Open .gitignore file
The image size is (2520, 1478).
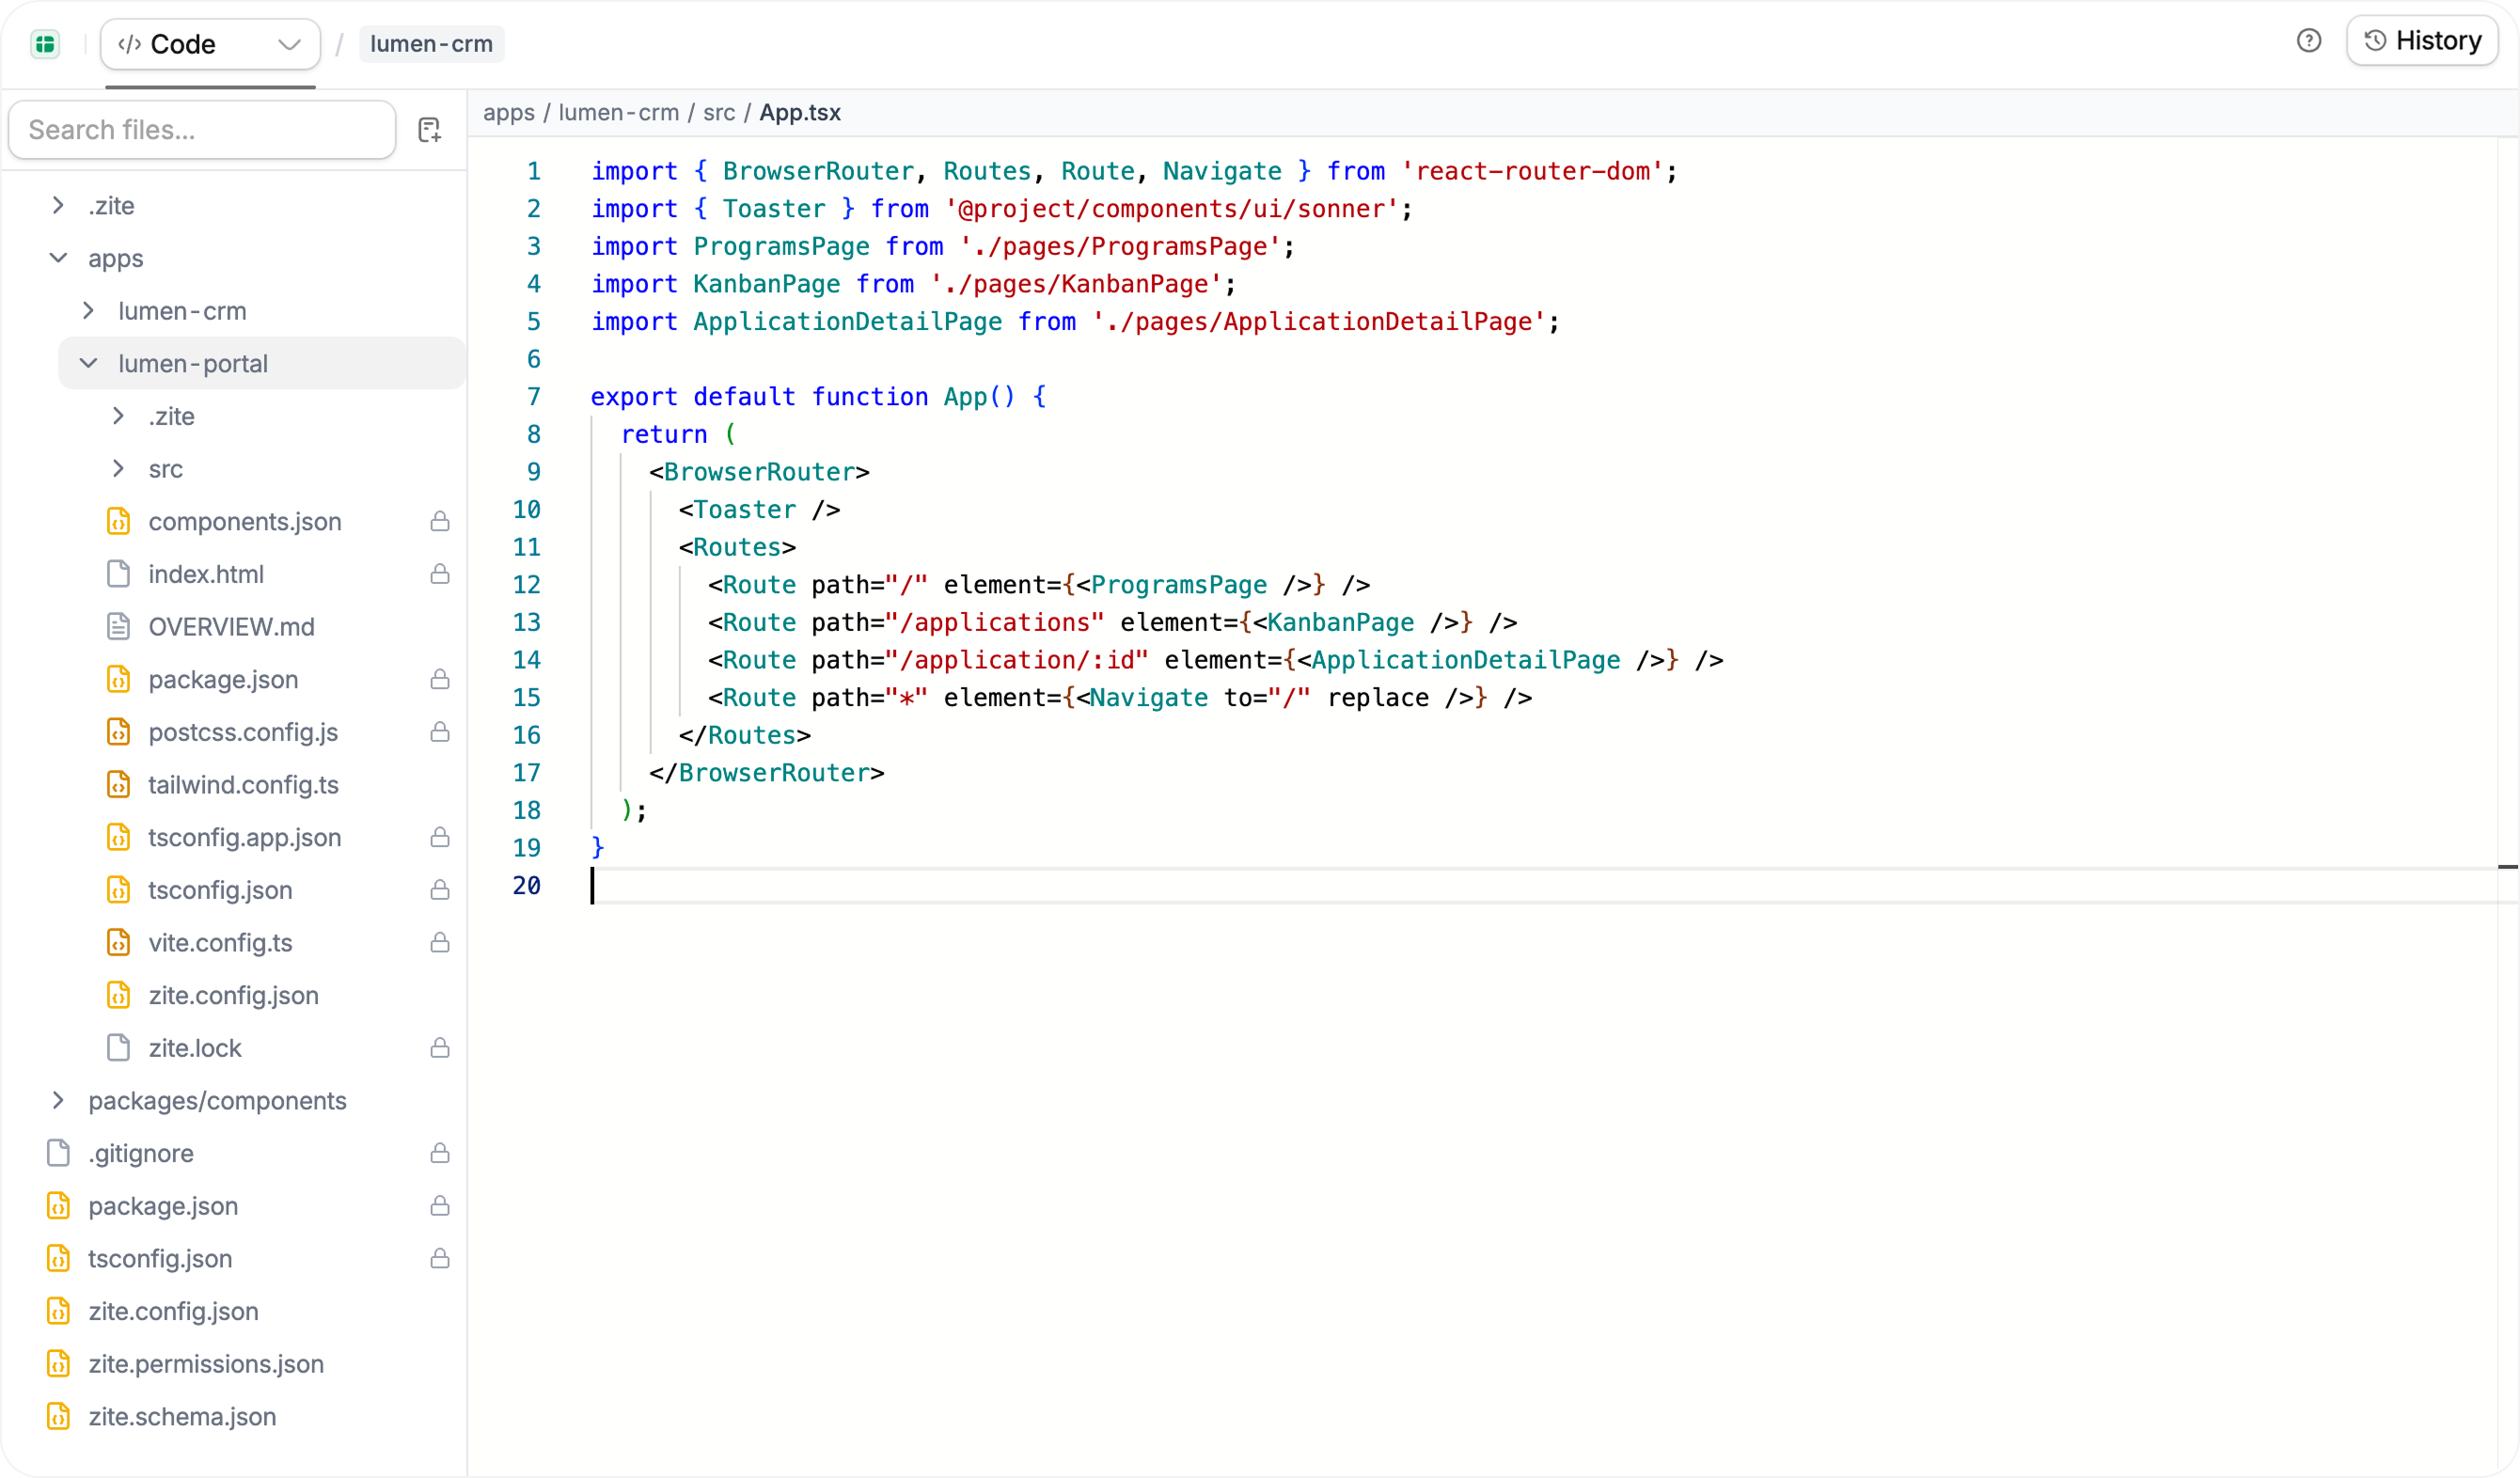[x=141, y=1154]
